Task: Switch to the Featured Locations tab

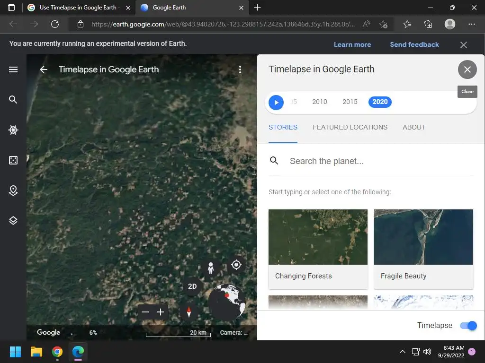Action: [350, 127]
